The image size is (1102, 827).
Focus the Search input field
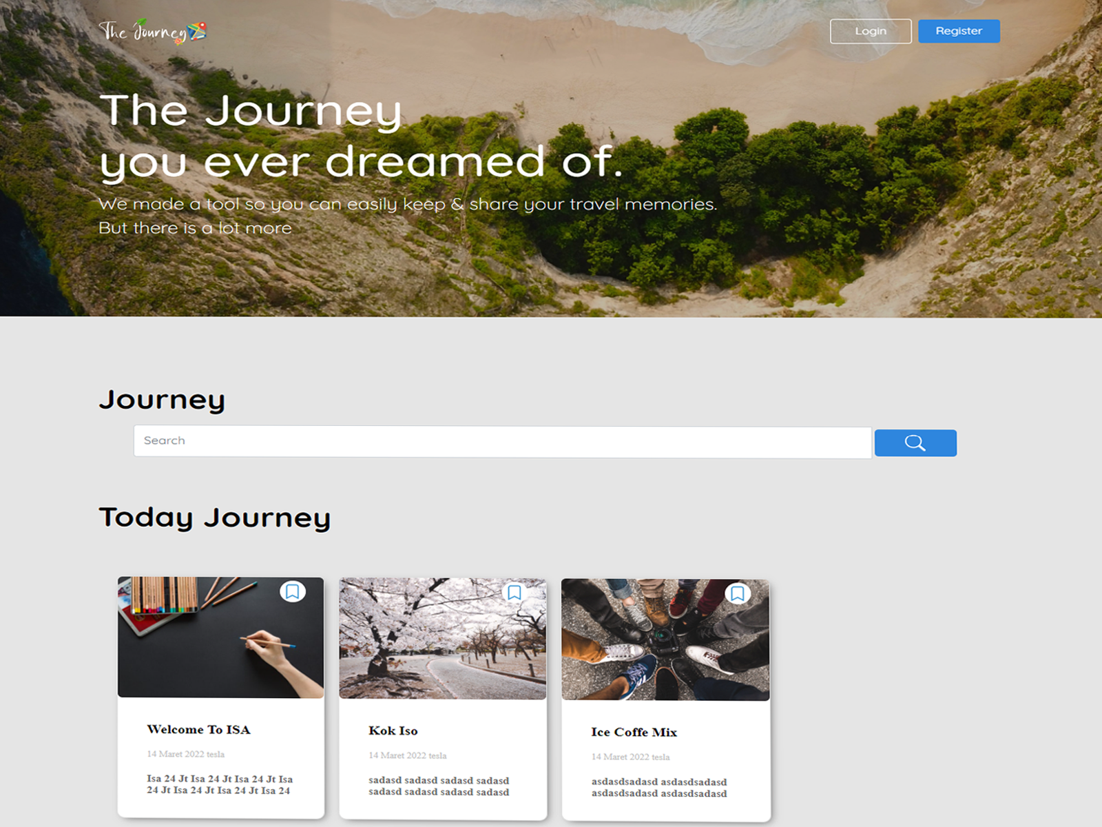(x=503, y=442)
